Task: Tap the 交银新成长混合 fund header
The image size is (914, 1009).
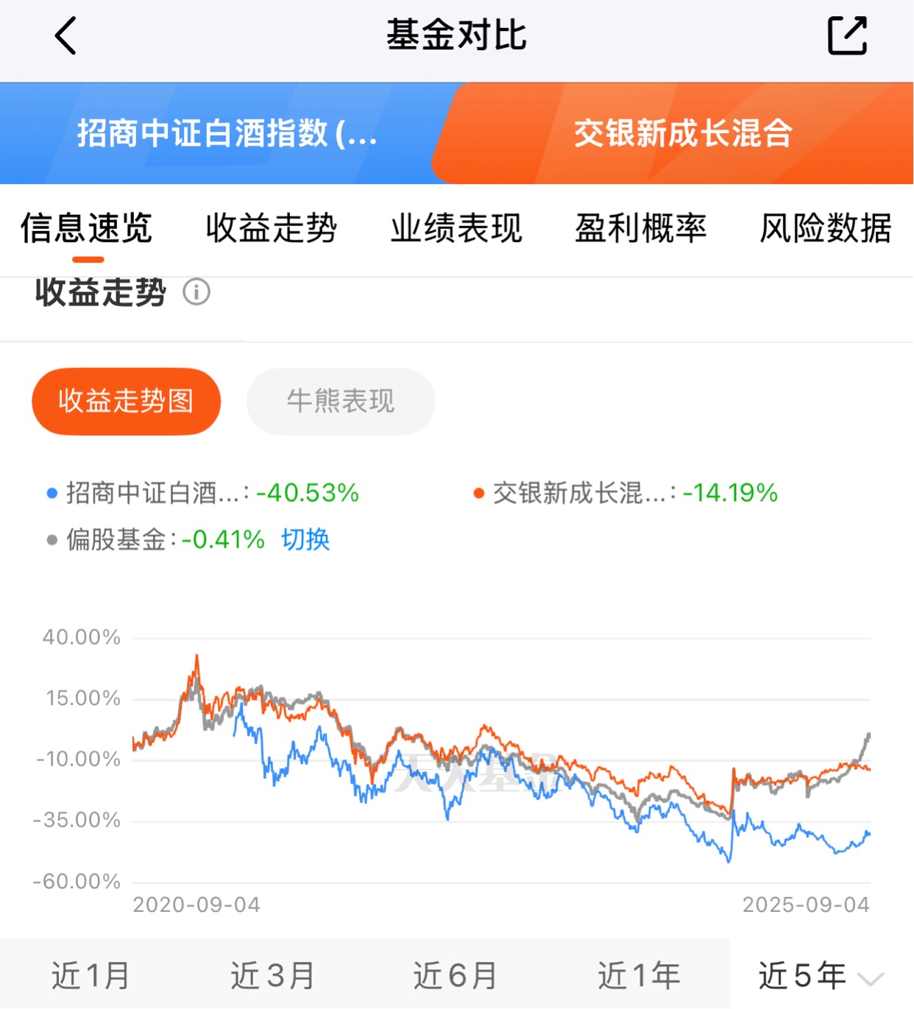Action: [x=683, y=133]
